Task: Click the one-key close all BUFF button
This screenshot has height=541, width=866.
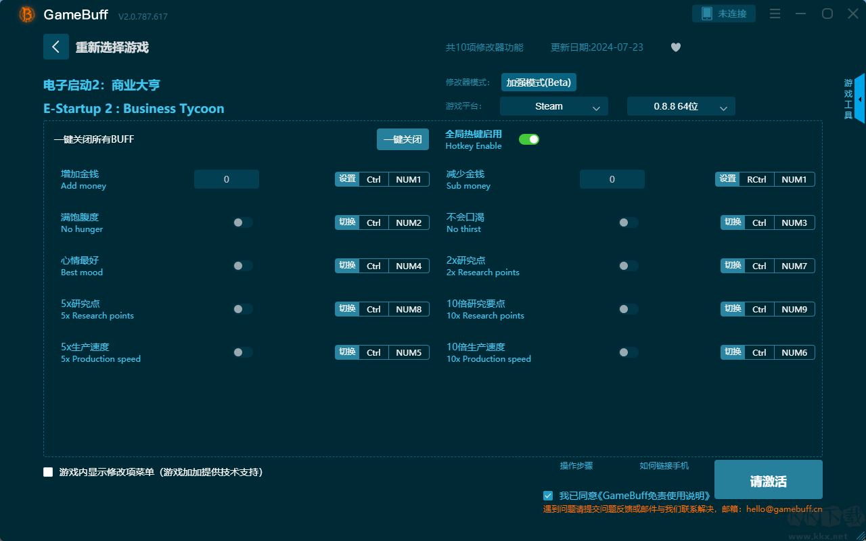Action: pos(403,139)
